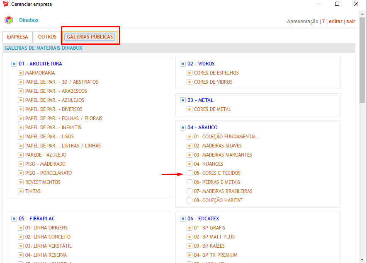Screen dimensions: 367x263
Task: Toggle the PISO - PORCELANATO checkbox
Action: [21, 173]
